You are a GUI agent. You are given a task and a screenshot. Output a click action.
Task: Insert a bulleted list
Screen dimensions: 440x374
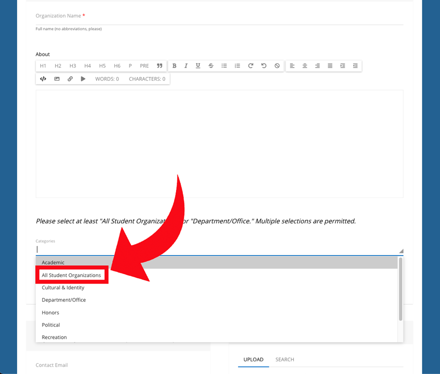(224, 66)
